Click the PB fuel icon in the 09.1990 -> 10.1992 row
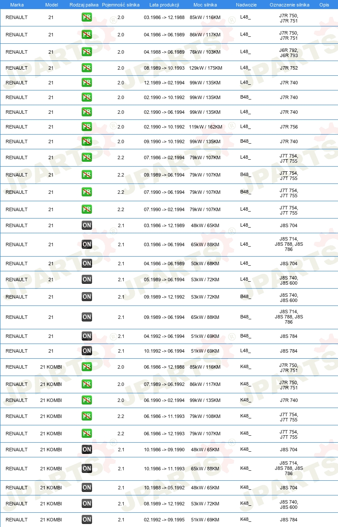Viewport: 338px width, 527px height. pyautogui.click(x=87, y=141)
